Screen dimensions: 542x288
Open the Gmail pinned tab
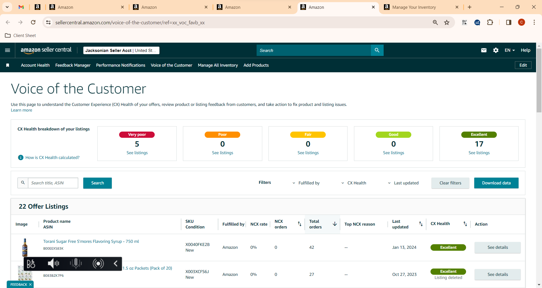(21, 7)
